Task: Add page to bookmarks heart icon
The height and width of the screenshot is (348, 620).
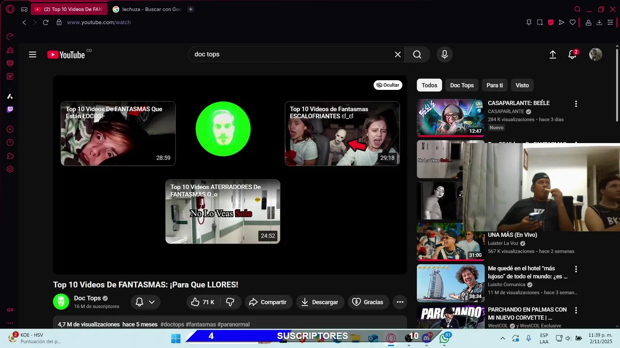Action: pyautogui.click(x=573, y=22)
